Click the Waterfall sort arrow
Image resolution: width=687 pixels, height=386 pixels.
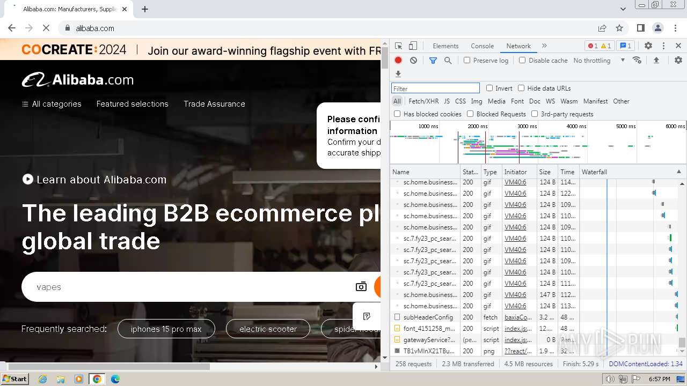(678, 172)
